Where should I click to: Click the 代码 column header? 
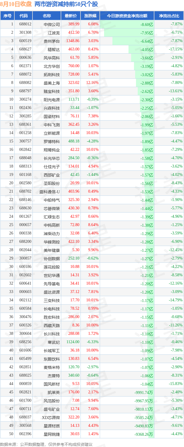pos(23,16)
